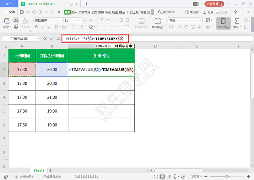This screenshot has width=254, height=180.
Task: Click the thousands separator icon
Action: pos(186,27)
